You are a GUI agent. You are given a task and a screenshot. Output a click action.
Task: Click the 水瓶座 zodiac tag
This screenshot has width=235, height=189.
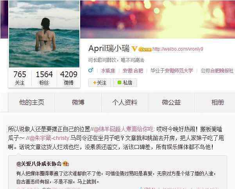[108, 71]
